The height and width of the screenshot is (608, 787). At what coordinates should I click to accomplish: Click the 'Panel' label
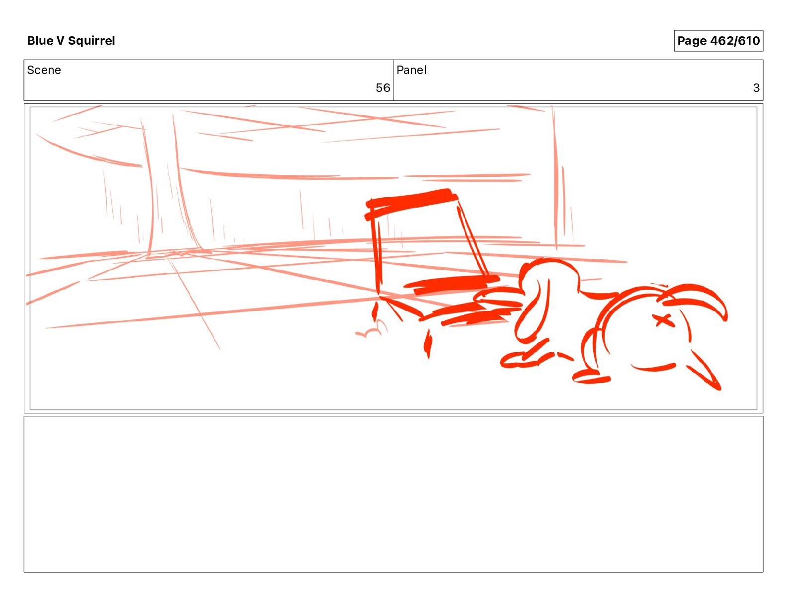click(x=411, y=70)
